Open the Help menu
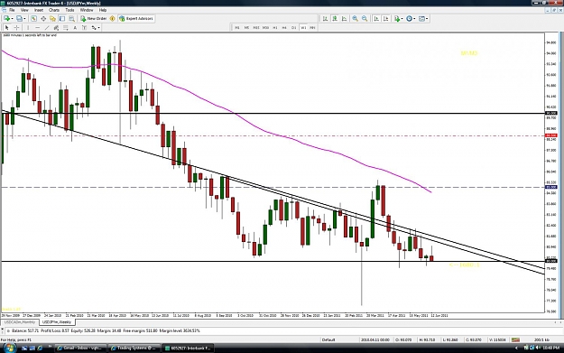The image size is (564, 353). point(103,10)
